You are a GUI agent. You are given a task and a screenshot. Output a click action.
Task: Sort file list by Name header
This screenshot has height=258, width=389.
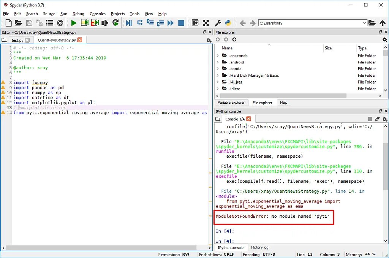pos(227,48)
